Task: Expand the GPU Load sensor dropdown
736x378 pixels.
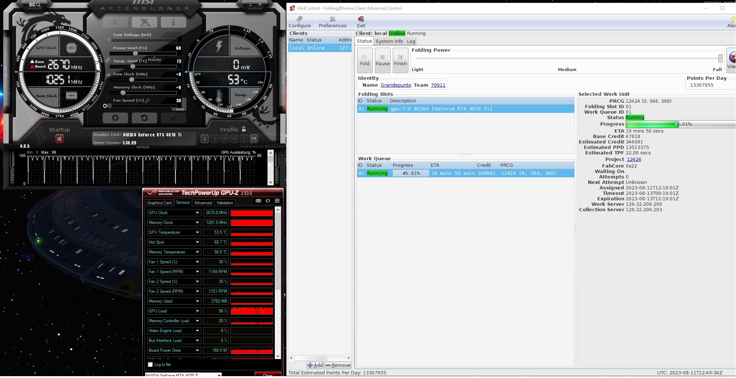Action: (x=197, y=311)
